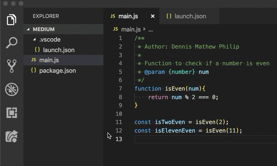Open the Extensions view icon

[12, 113]
